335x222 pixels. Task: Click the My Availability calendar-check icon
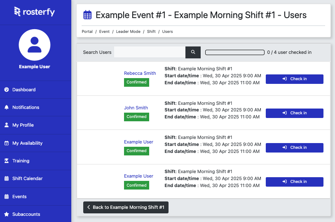coord(7,143)
